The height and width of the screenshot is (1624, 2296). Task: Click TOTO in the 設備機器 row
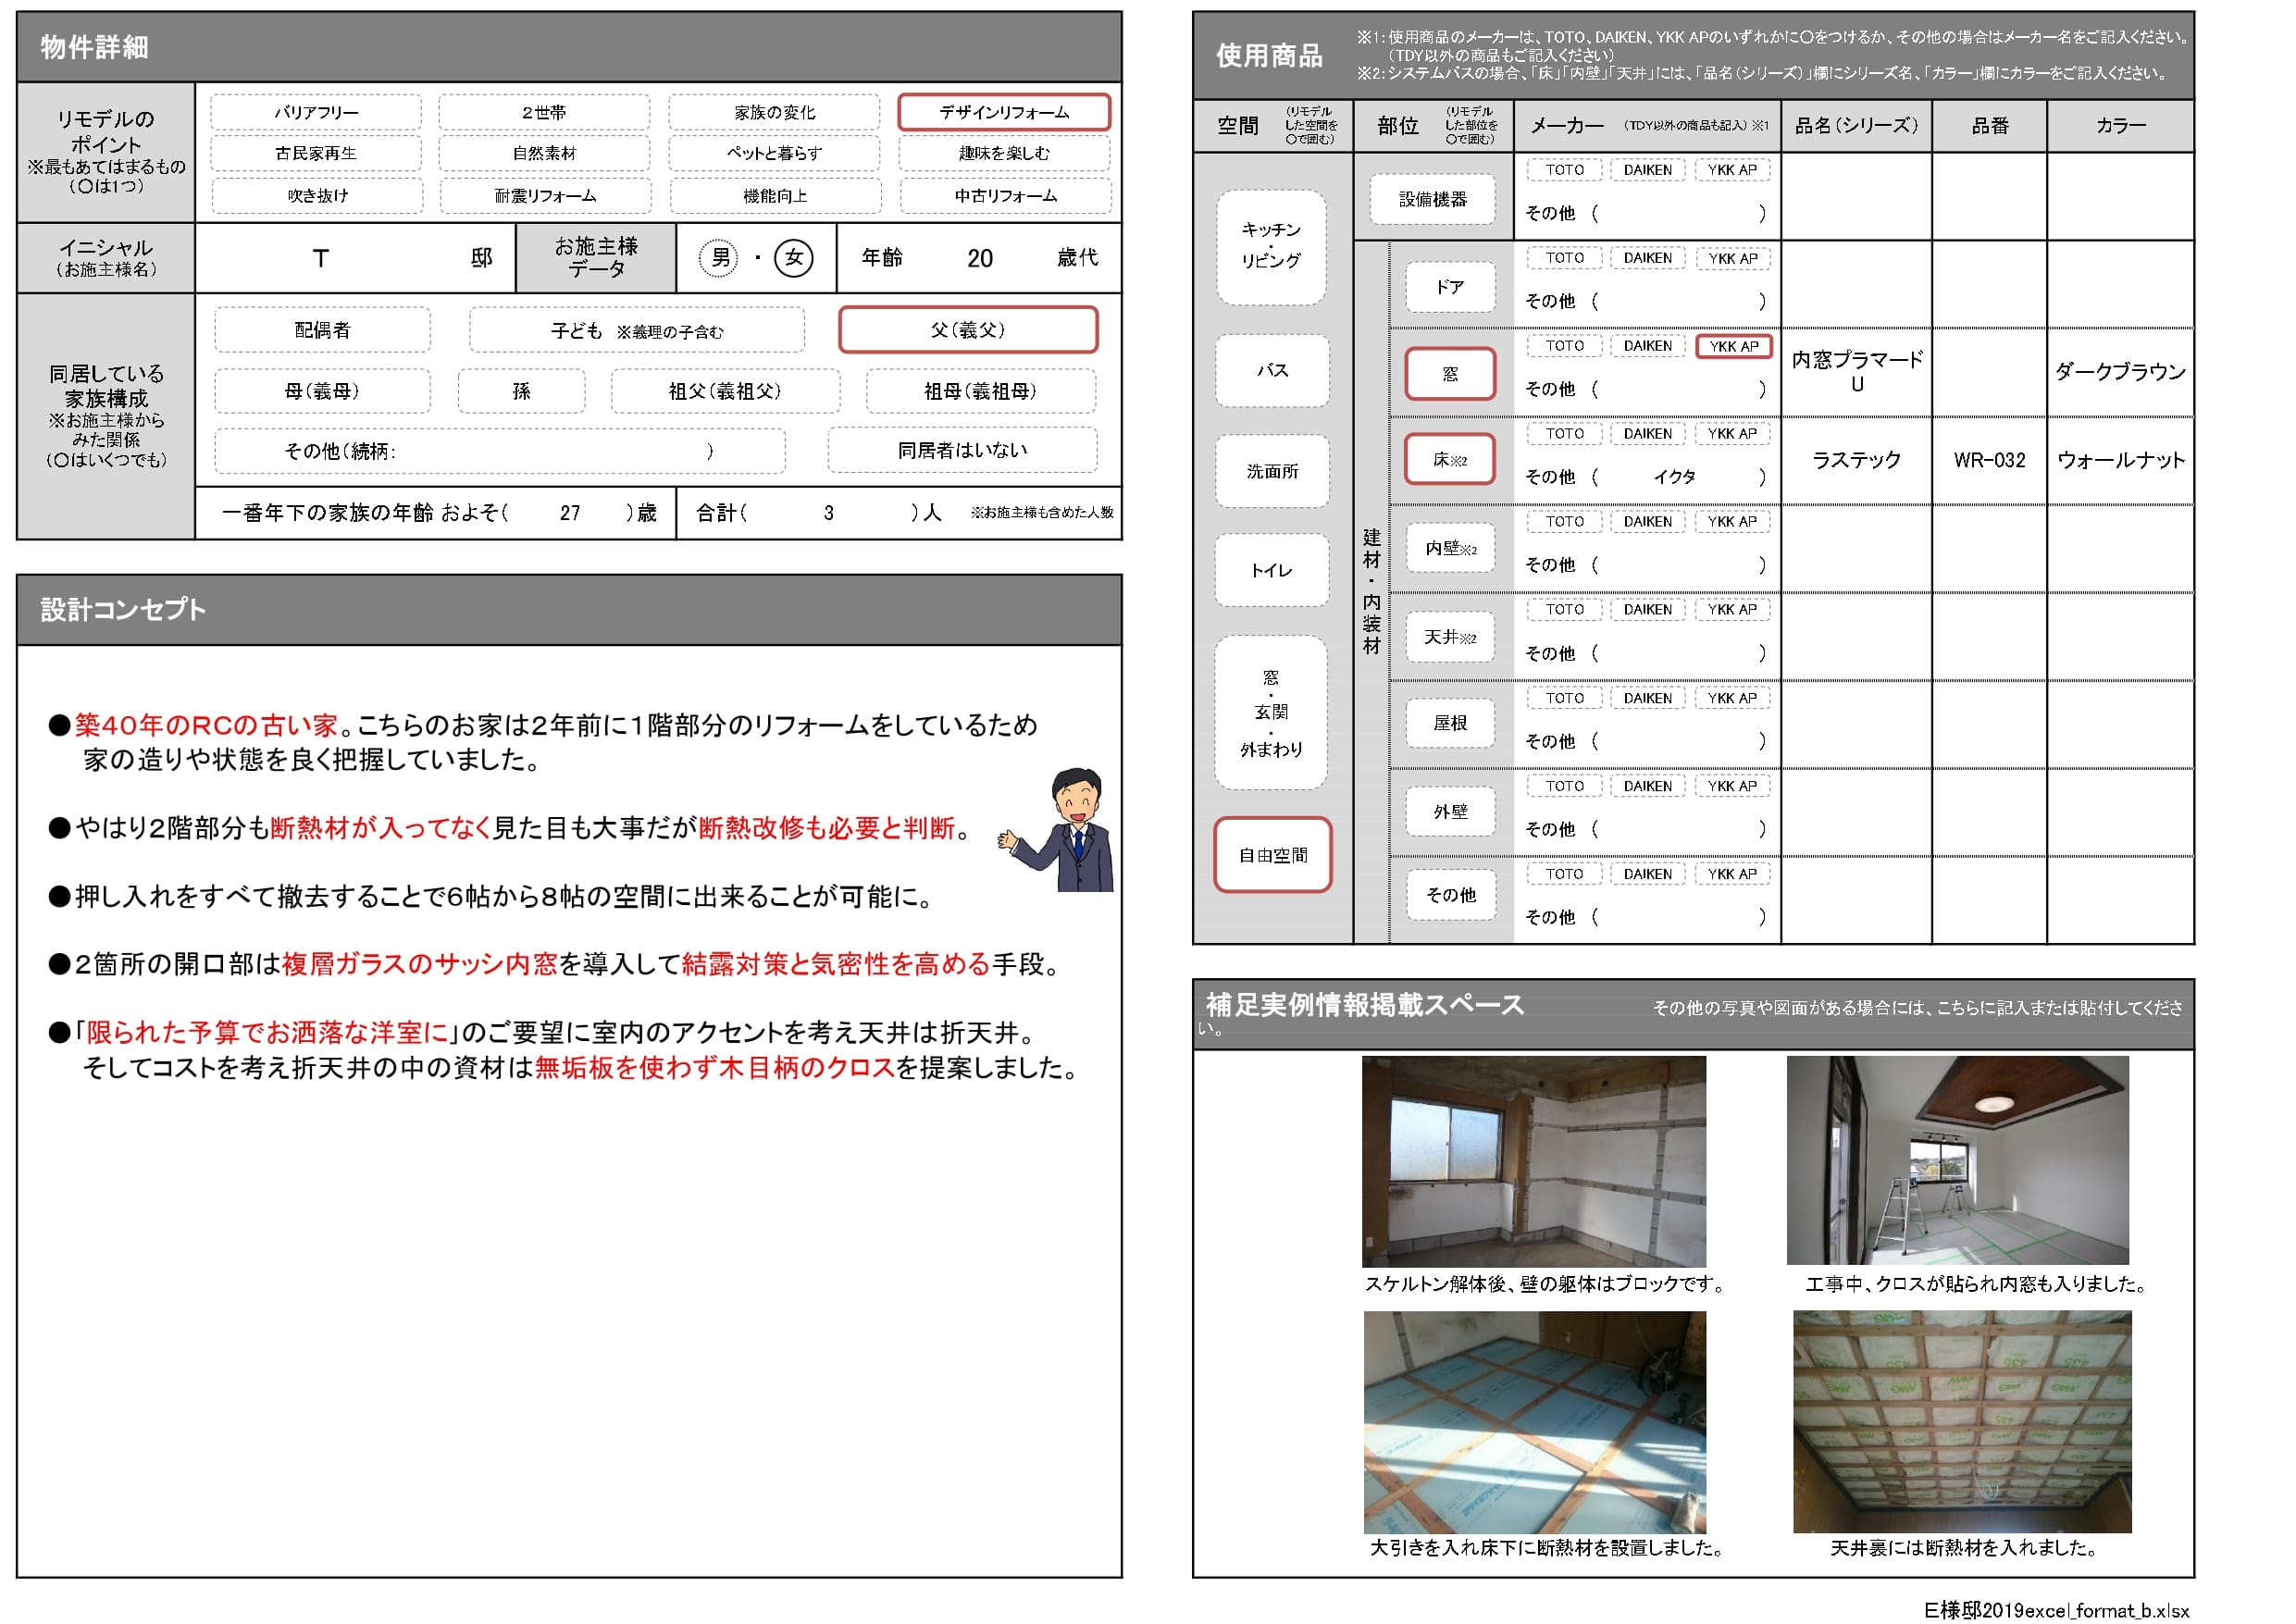[x=1564, y=170]
